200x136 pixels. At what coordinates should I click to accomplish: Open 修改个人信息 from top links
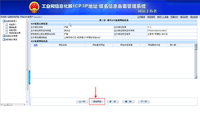coord(163,17)
